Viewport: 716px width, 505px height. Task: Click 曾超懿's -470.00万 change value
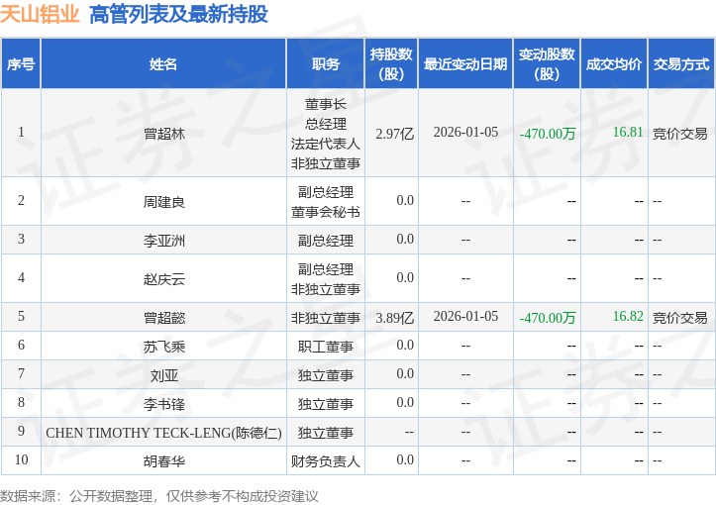(x=548, y=317)
